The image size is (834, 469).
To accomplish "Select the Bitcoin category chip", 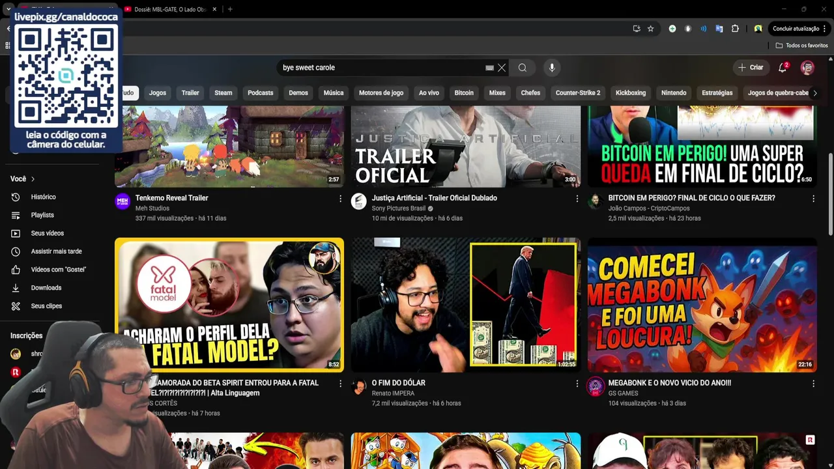I will pos(464,93).
